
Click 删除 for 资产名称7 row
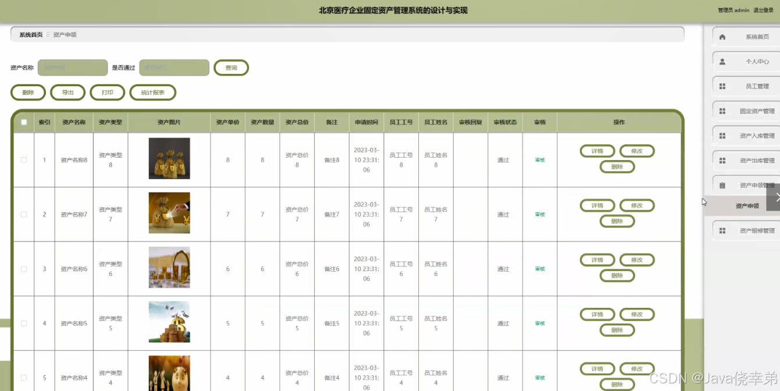(x=617, y=221)
